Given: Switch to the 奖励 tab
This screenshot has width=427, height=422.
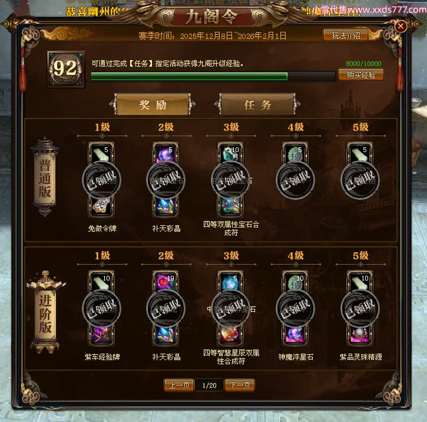Looking at the screenshot, I should coord(153,104).
